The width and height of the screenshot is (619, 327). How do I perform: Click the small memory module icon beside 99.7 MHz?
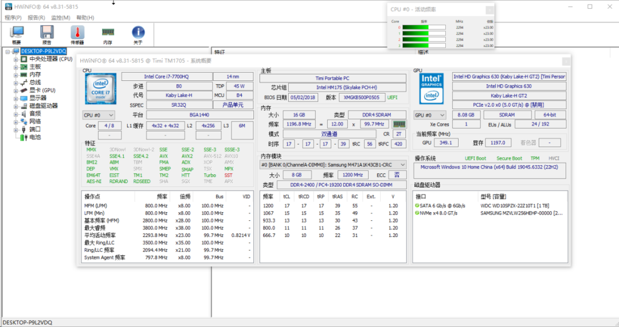pyautogui.click(x=399, y=124)
